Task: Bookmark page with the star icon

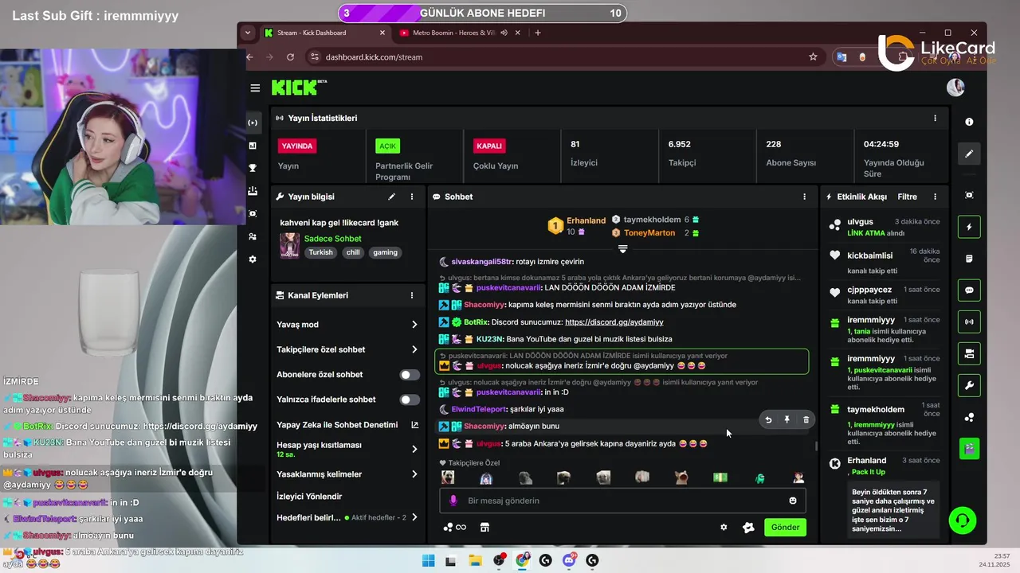Action: [x=813, y=57]
